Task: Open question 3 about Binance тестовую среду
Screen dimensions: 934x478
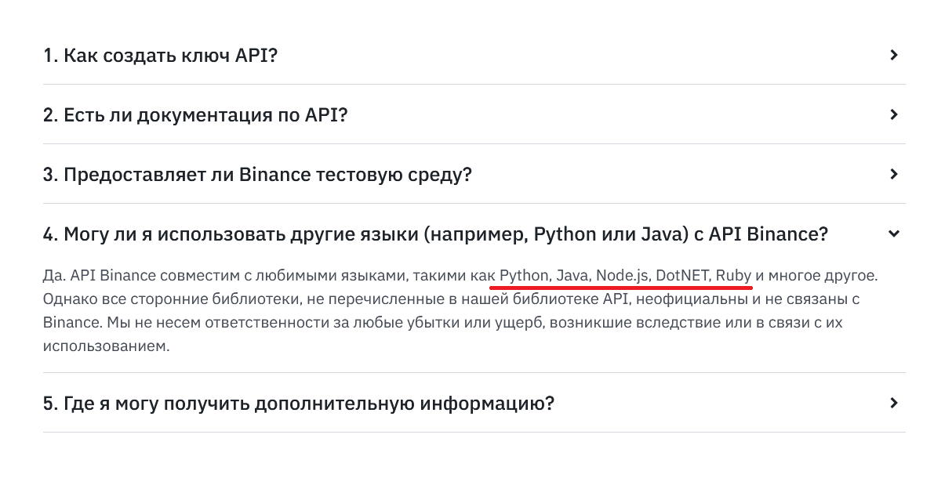Action: 257,175
